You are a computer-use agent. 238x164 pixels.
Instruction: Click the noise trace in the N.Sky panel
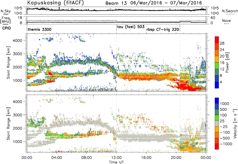(116, 10)
